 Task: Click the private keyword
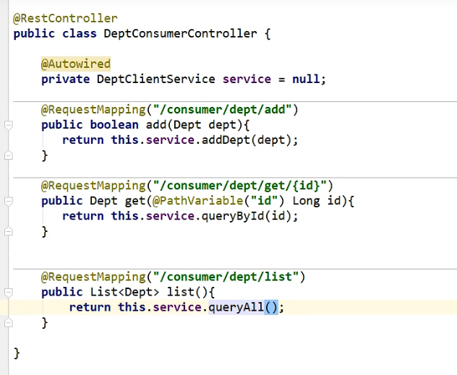[65, 79]
